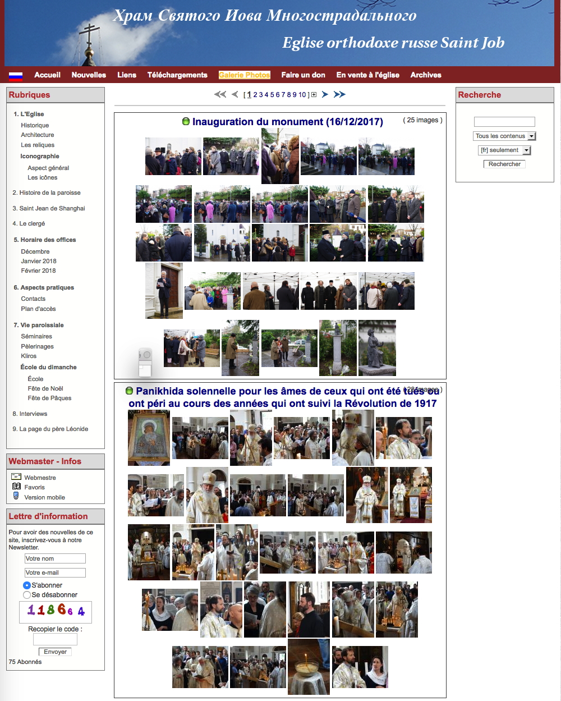Expand more pages with the plus box
The height and width of the screenshot is (701, 561).
pyautogui.click(x=314, y=95)
